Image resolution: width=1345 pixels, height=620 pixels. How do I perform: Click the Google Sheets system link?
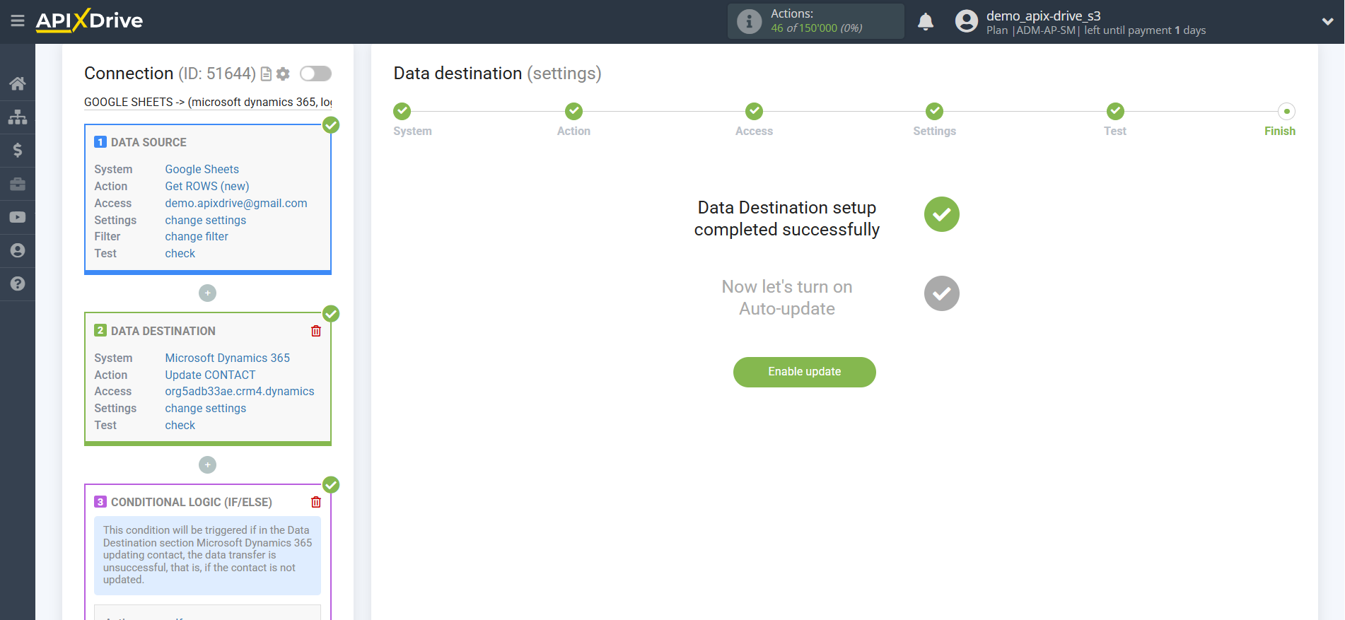point(202,169)
